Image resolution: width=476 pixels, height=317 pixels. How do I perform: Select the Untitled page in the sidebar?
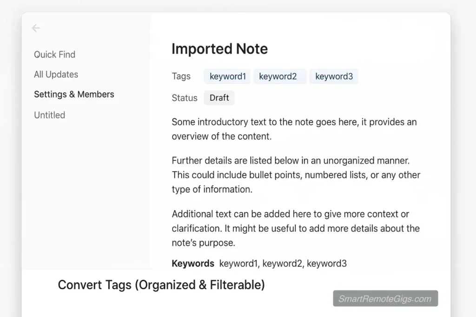pyautogui.click(x=49, y=115)
